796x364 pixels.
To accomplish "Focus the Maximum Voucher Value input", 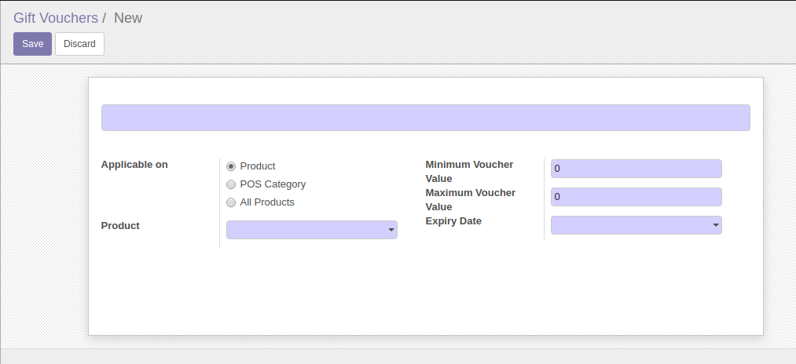I will click(636, 197).
